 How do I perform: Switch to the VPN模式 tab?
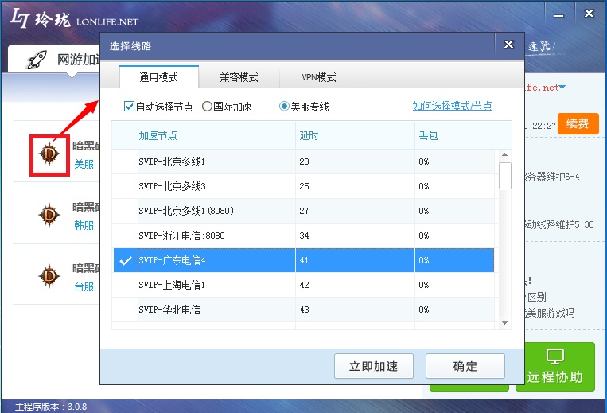[319, 77]
